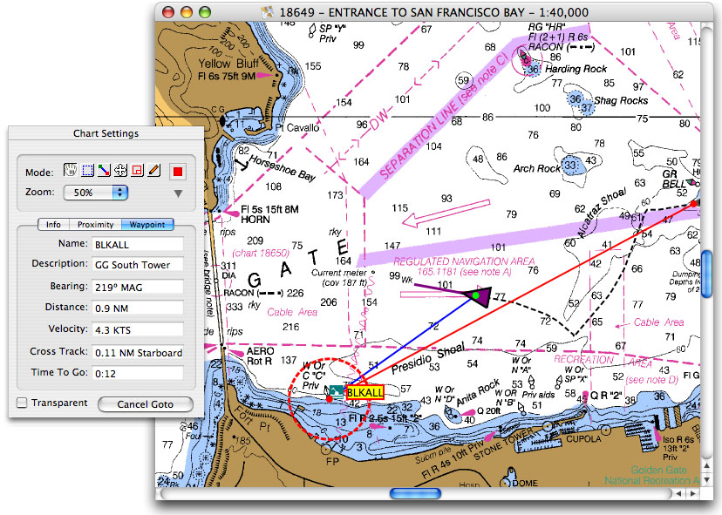Select the Waypoint tab

point(147,224)
